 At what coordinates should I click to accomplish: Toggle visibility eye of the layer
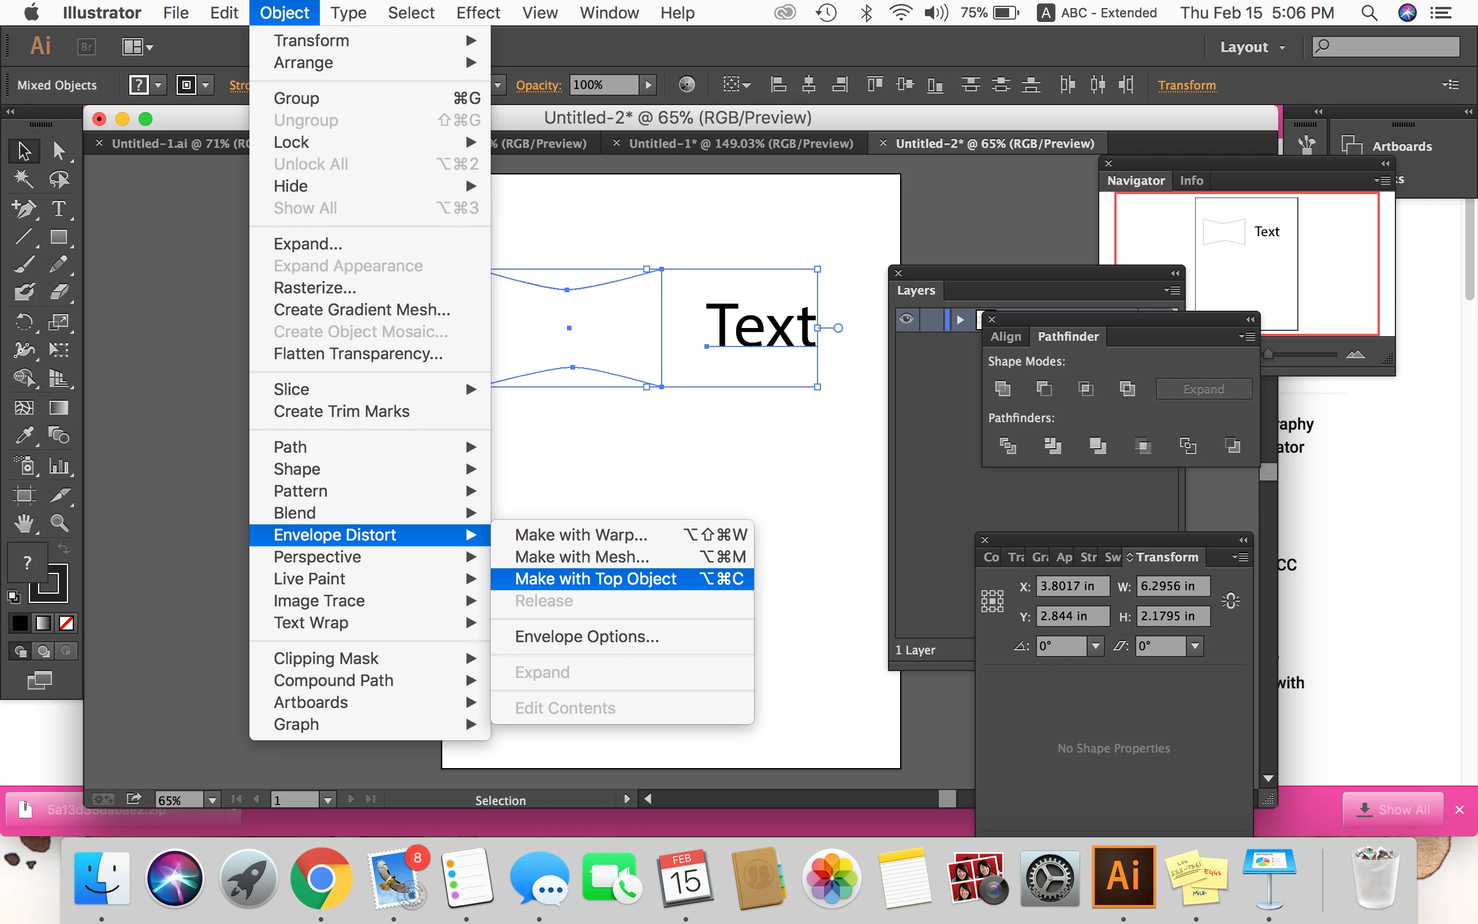point(906,319)
